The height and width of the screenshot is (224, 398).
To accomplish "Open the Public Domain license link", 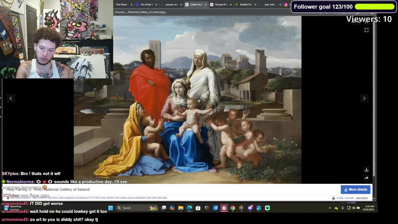I will pyautogui.click(x=345, y=198).
